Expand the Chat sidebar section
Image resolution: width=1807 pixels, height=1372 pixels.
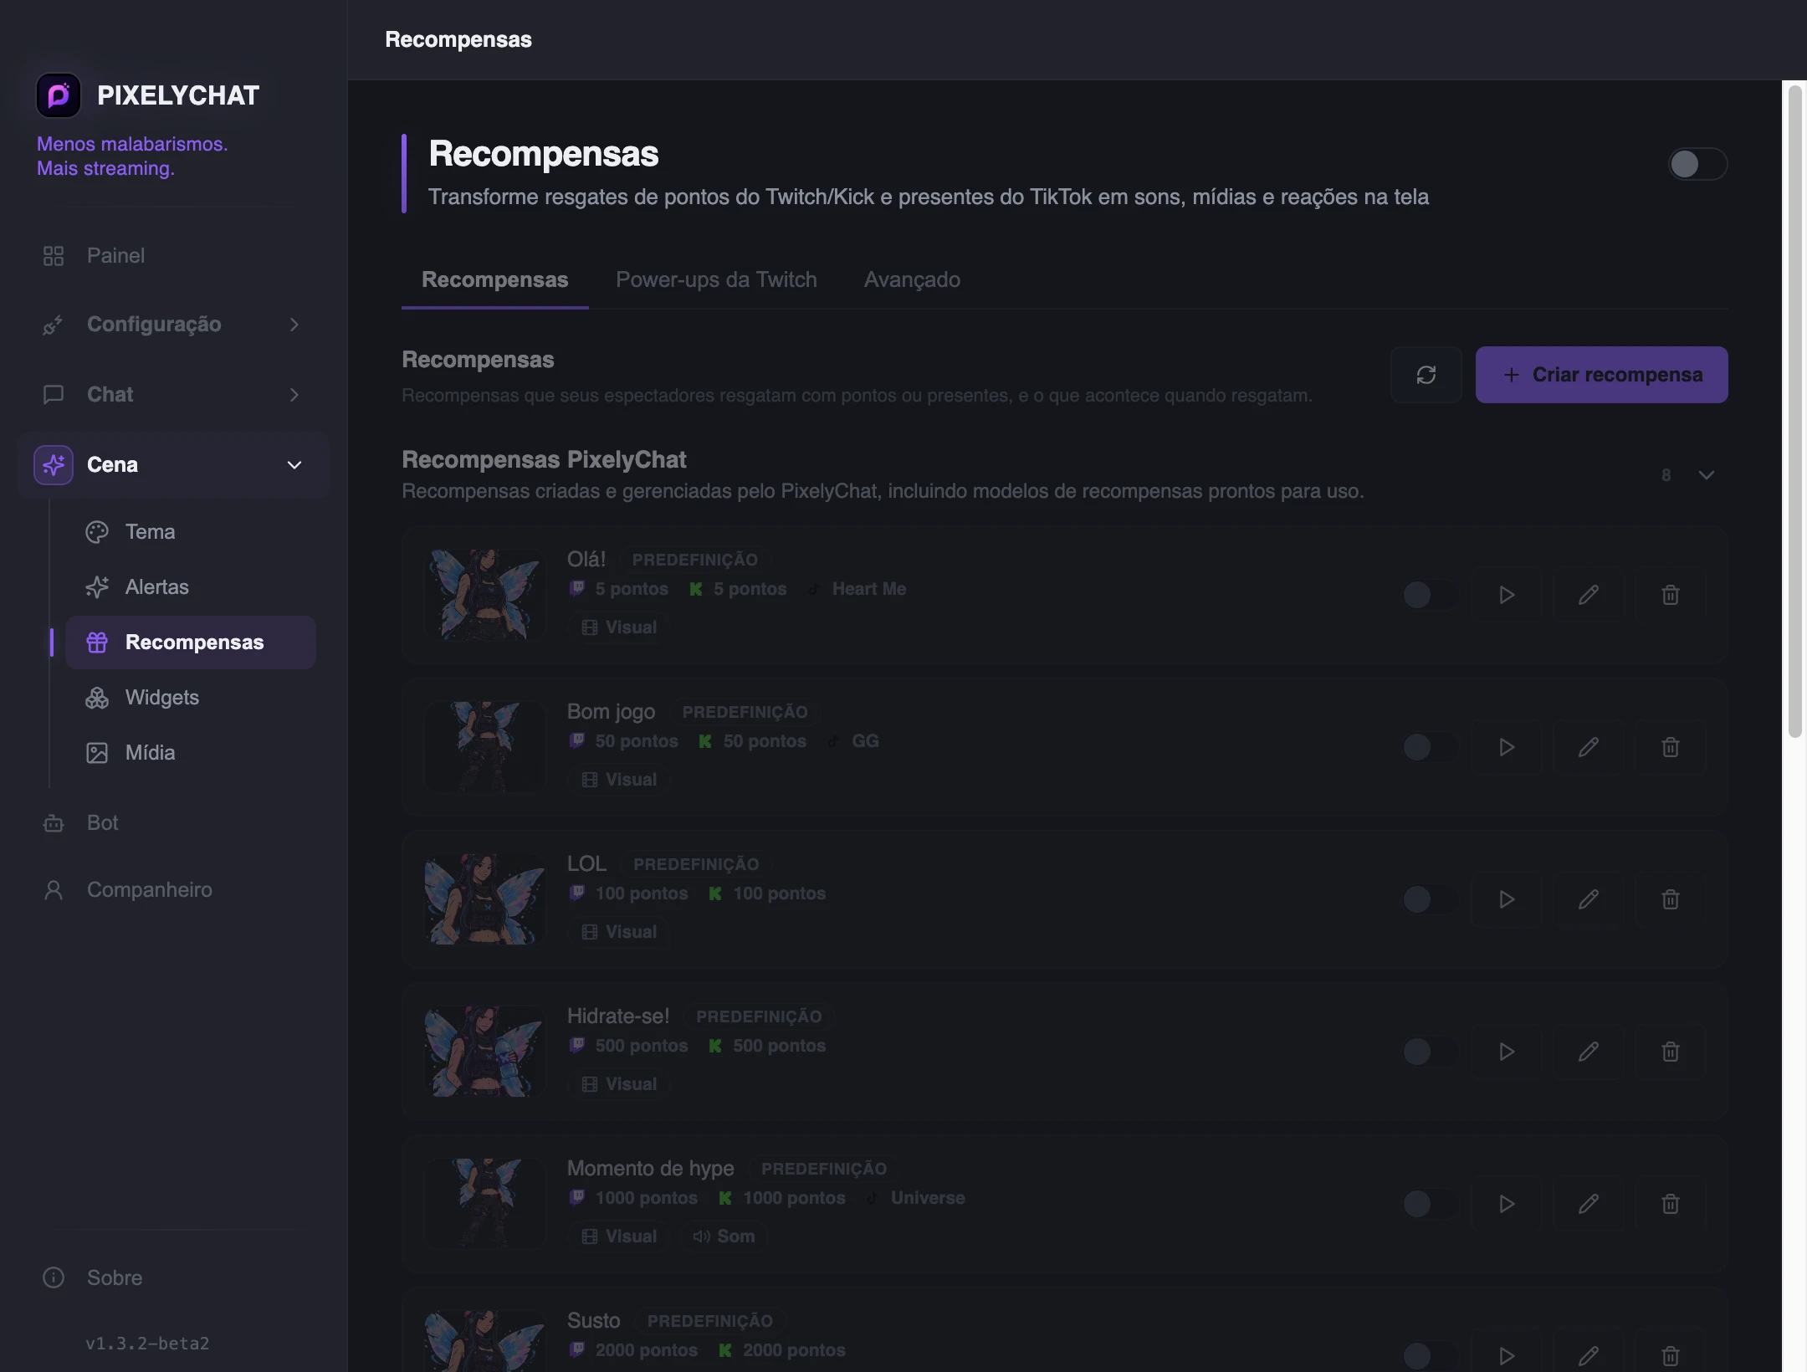click(x=172, y=394)
